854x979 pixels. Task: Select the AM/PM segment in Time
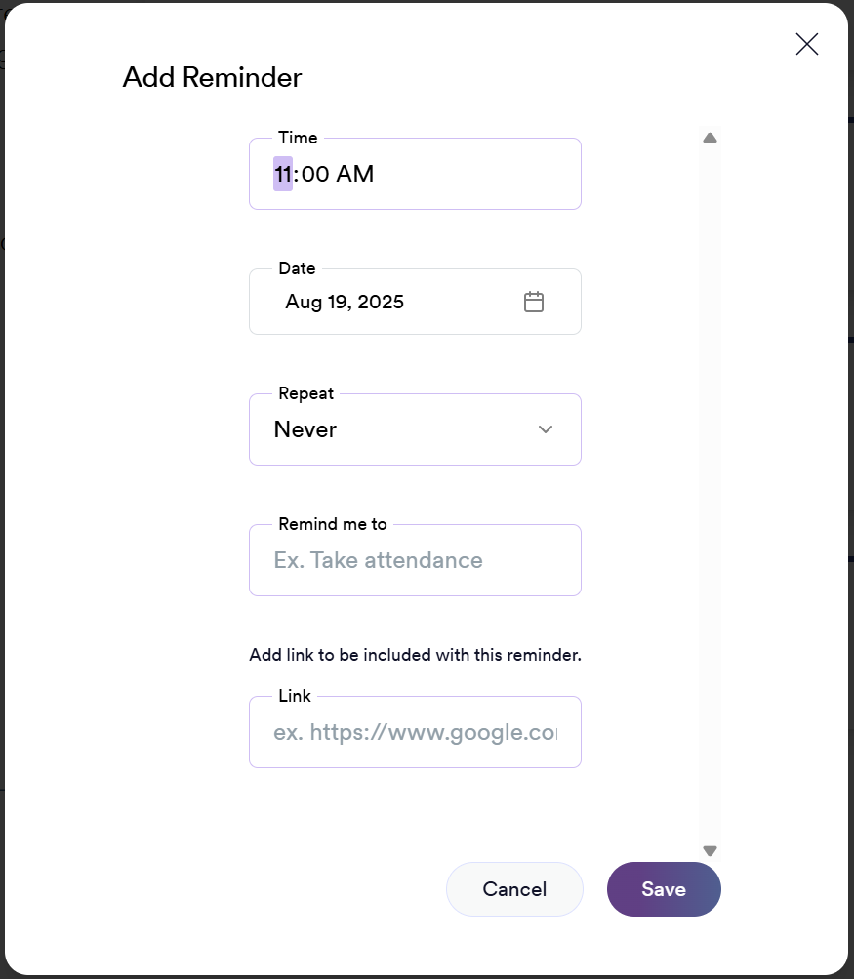[x=355, y=175]
